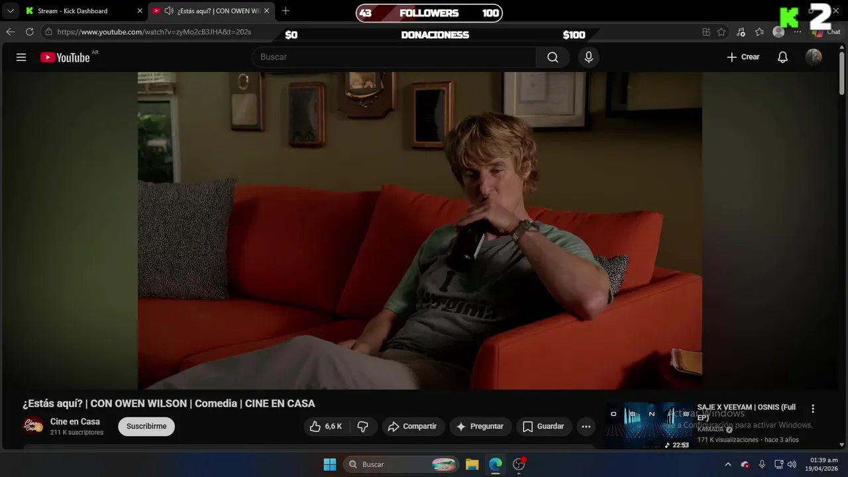The image size is (848, 477).
Task: Open a new browser tab
Action: [286, 11]
